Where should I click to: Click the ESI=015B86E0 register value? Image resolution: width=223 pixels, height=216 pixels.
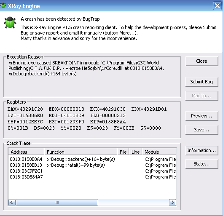25,115
